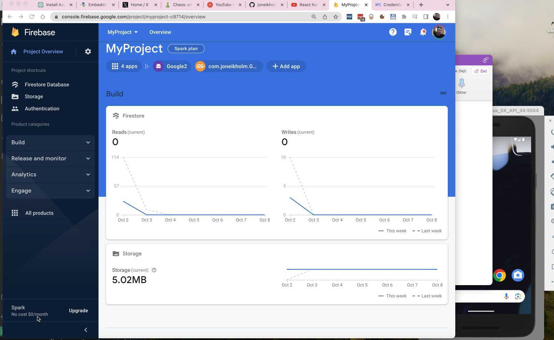Open the Google2 app chip
554x340 pixels.
(x=171, y=66)
